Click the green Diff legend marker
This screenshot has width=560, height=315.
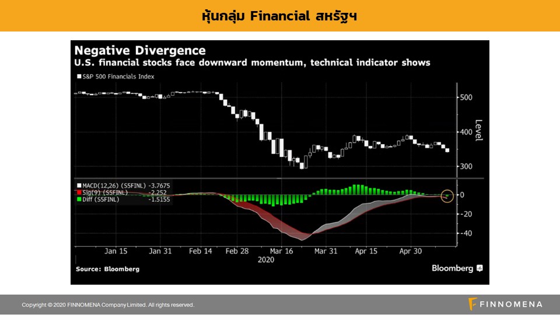pyautogui.click(x=78, y=199)
